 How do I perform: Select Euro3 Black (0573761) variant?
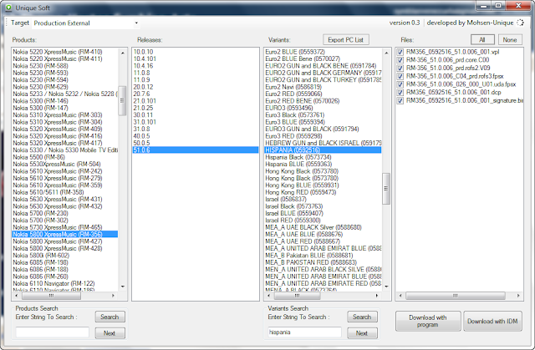coord(295,114)
